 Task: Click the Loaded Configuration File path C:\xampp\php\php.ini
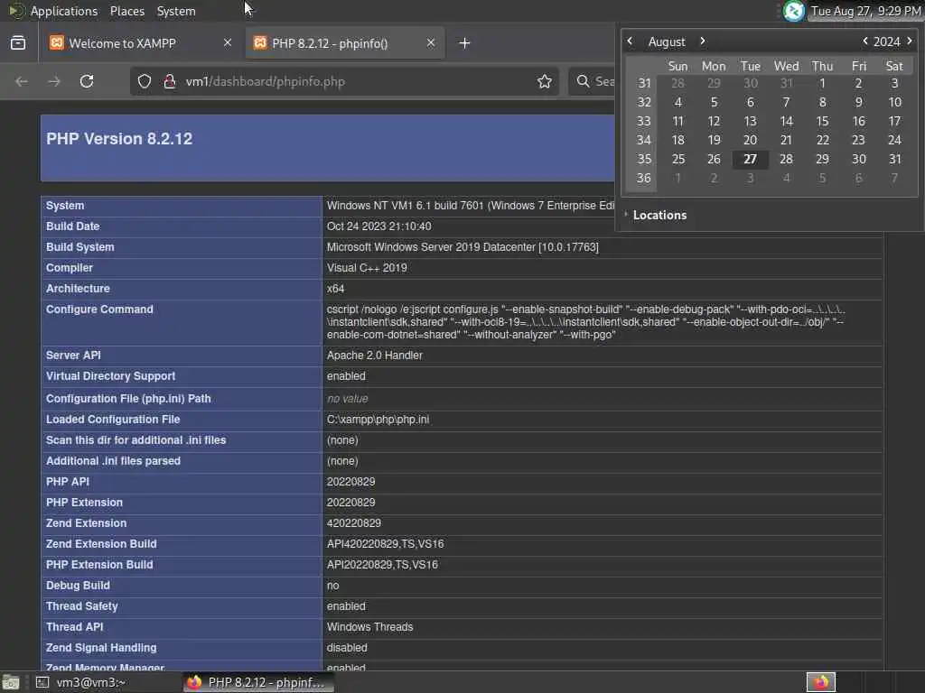378,420
